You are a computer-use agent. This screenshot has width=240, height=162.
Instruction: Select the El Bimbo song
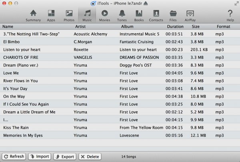[12, 42]
